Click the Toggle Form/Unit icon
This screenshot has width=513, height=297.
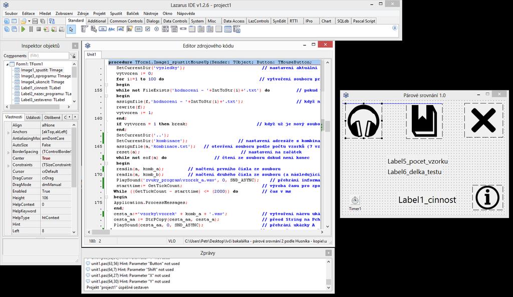click(x=52, y=21)
